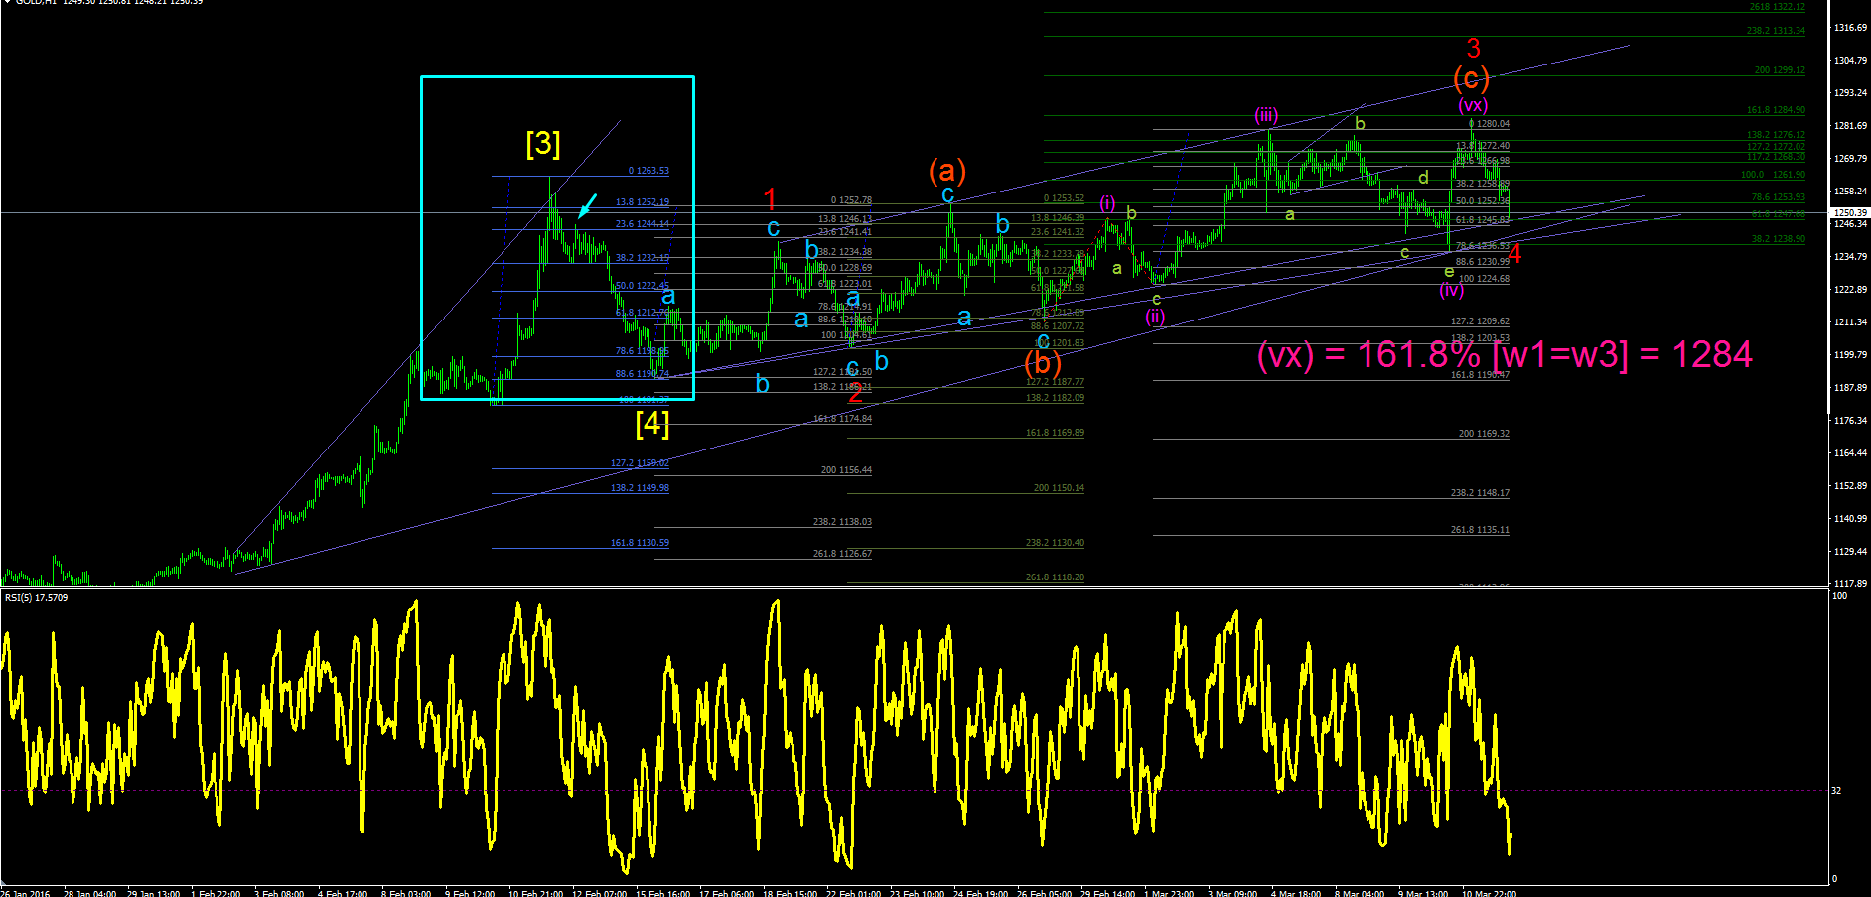Select the '261.8 1126.67' Fibonacci level label
Screen dimensions: 1871x897
coord(843,554)
